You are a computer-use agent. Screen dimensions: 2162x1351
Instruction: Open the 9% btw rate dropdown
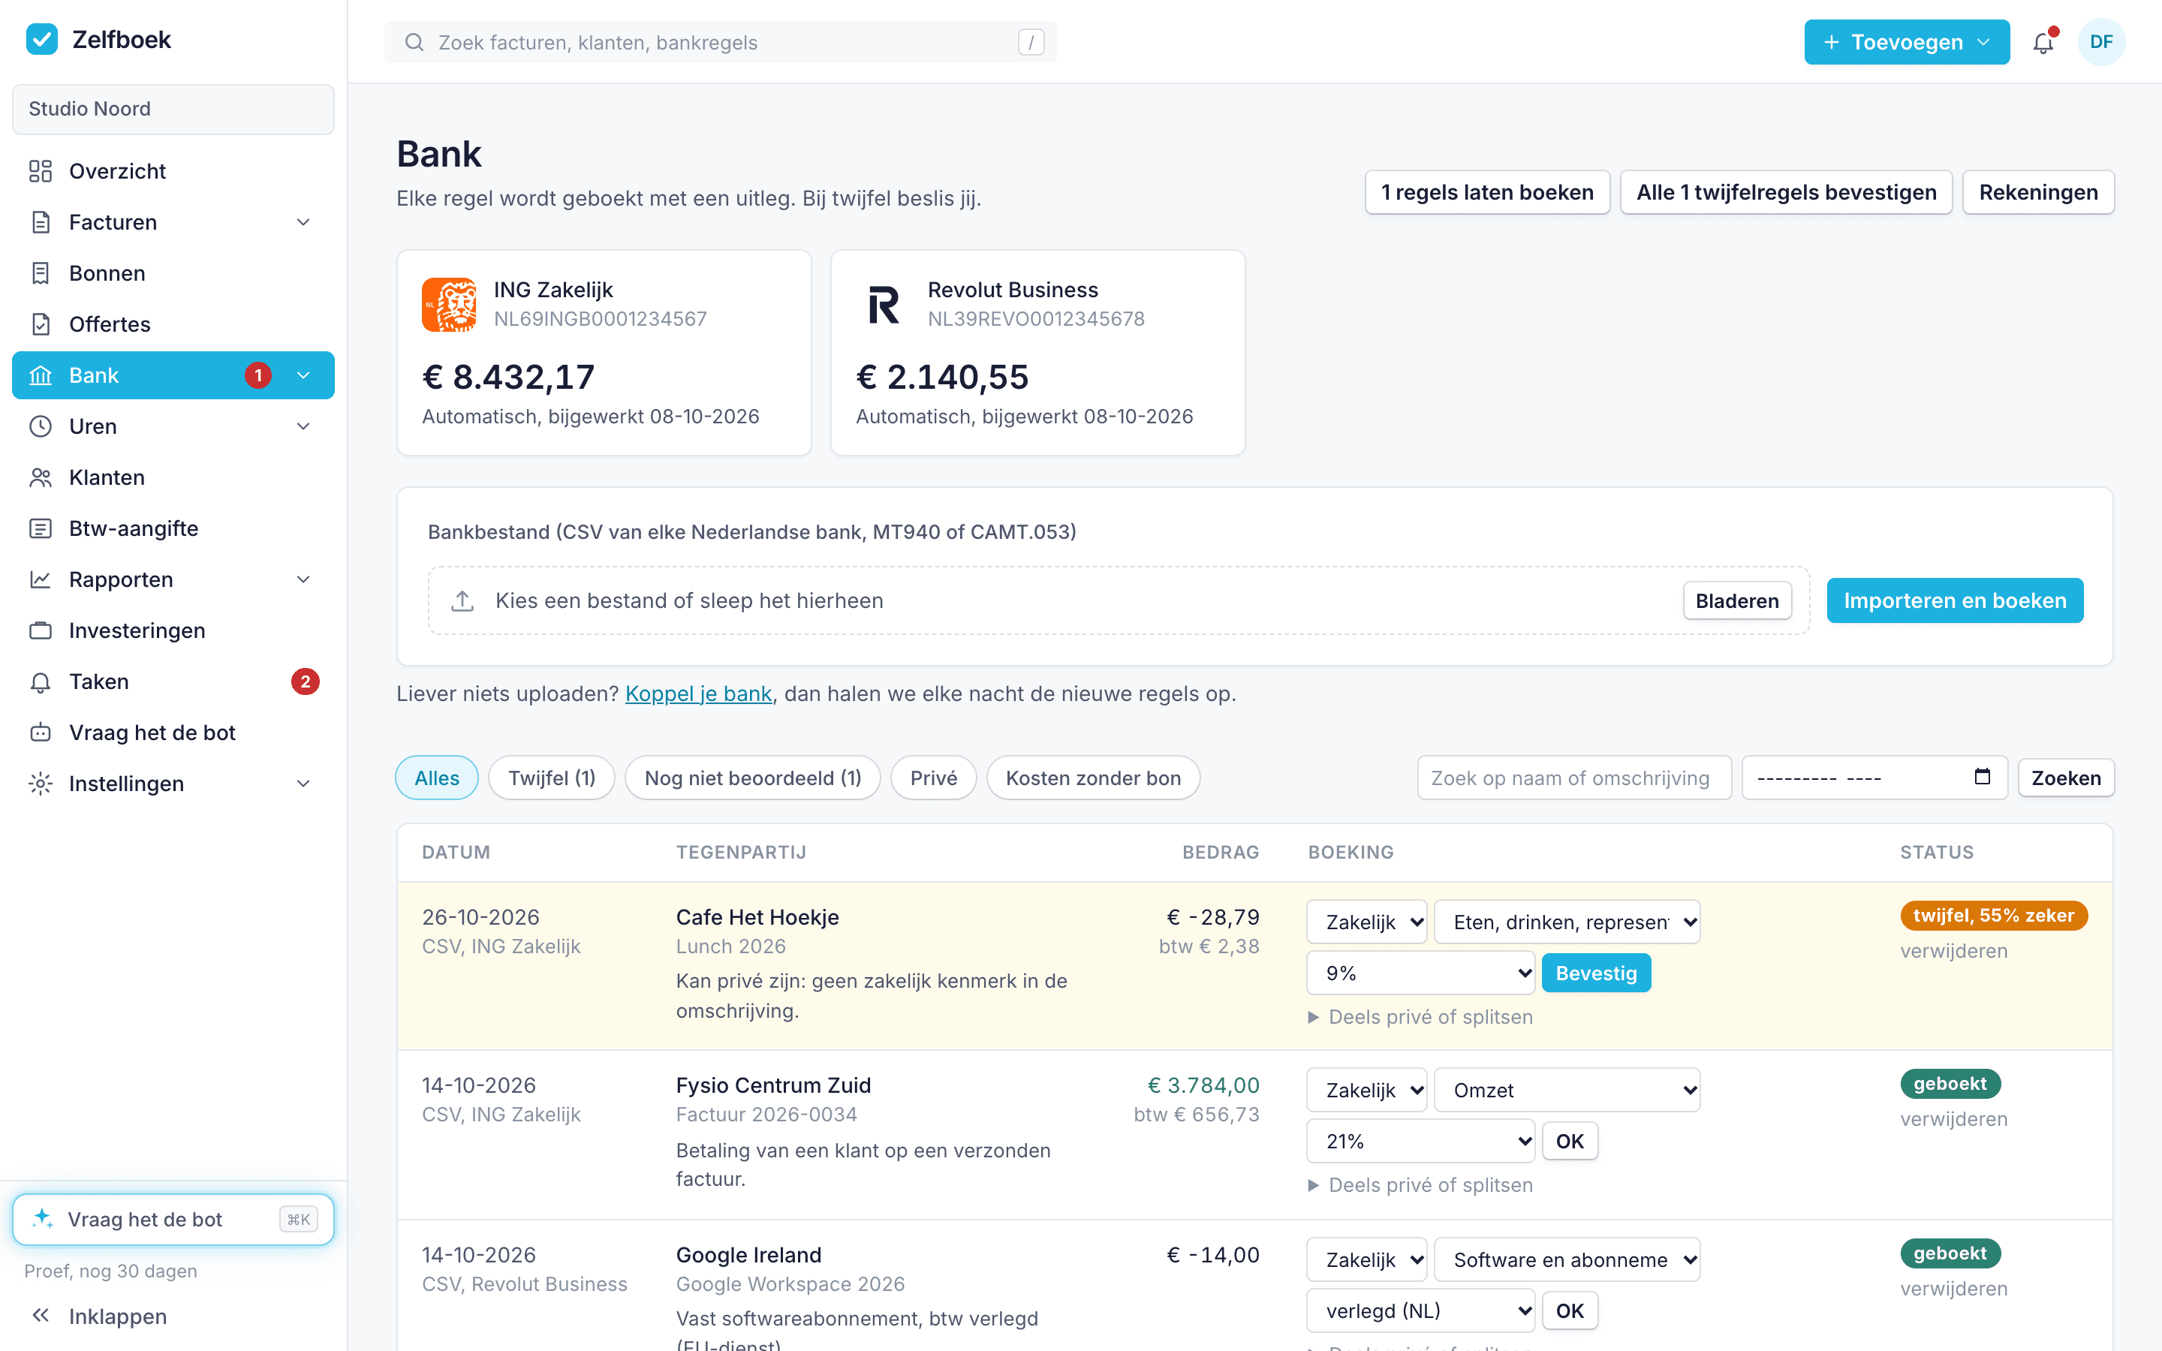1420,973
